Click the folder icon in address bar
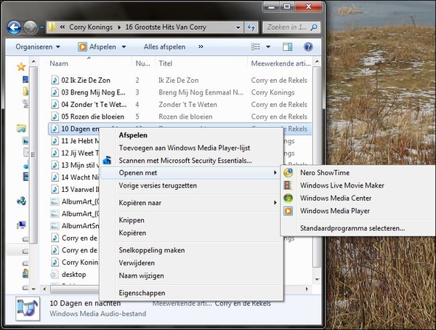The width and height of the screenshot is (436, 330). point(52,27)
